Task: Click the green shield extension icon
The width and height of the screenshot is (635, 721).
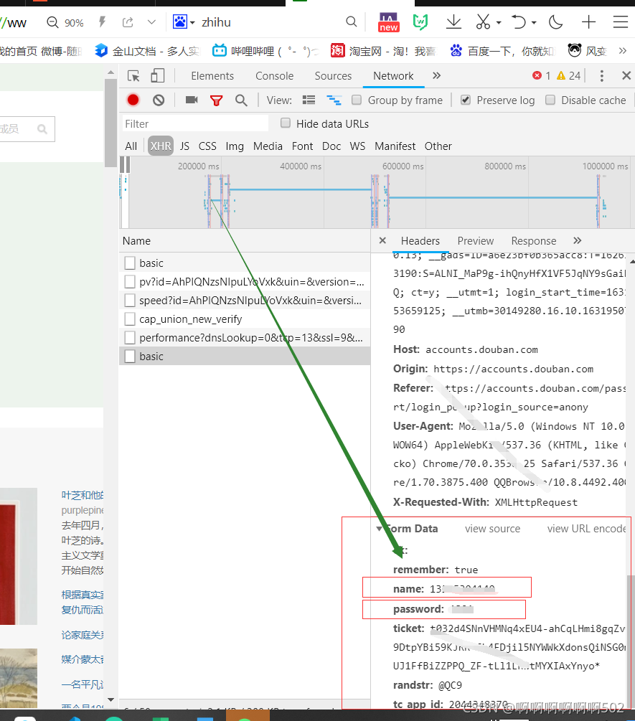Action: tap(420, 22)
